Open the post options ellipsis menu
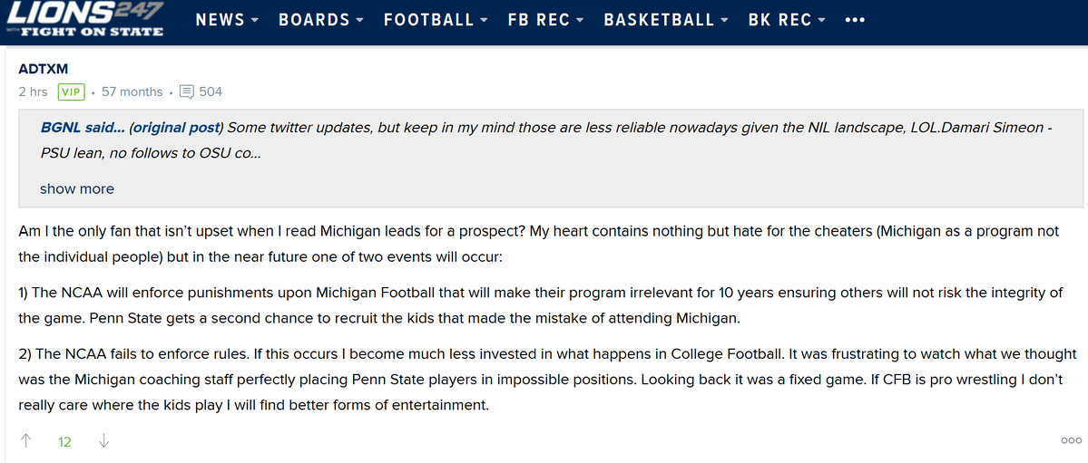Screen dimensions: 1088x463 pyautogui.click(x=1071, y=440)
